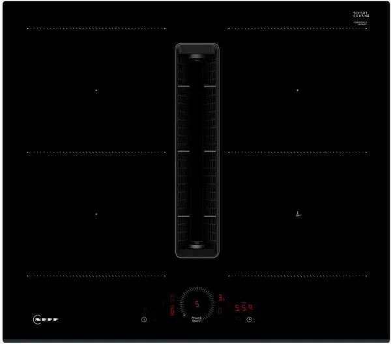Tap the center power level '5' display

pyautogui.click(x=197, y=304)
